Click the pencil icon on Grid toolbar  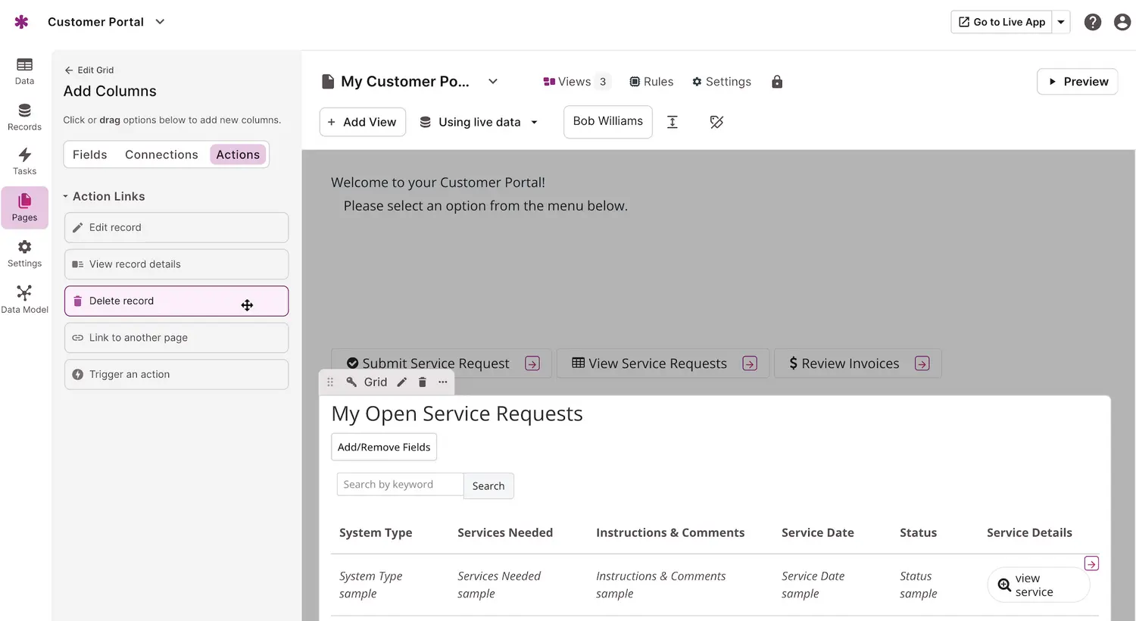(x=402, y=382)
